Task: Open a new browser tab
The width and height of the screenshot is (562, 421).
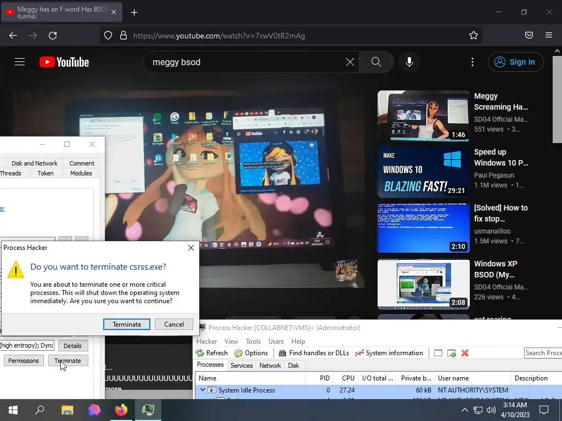Action: [x=134, y=13]
